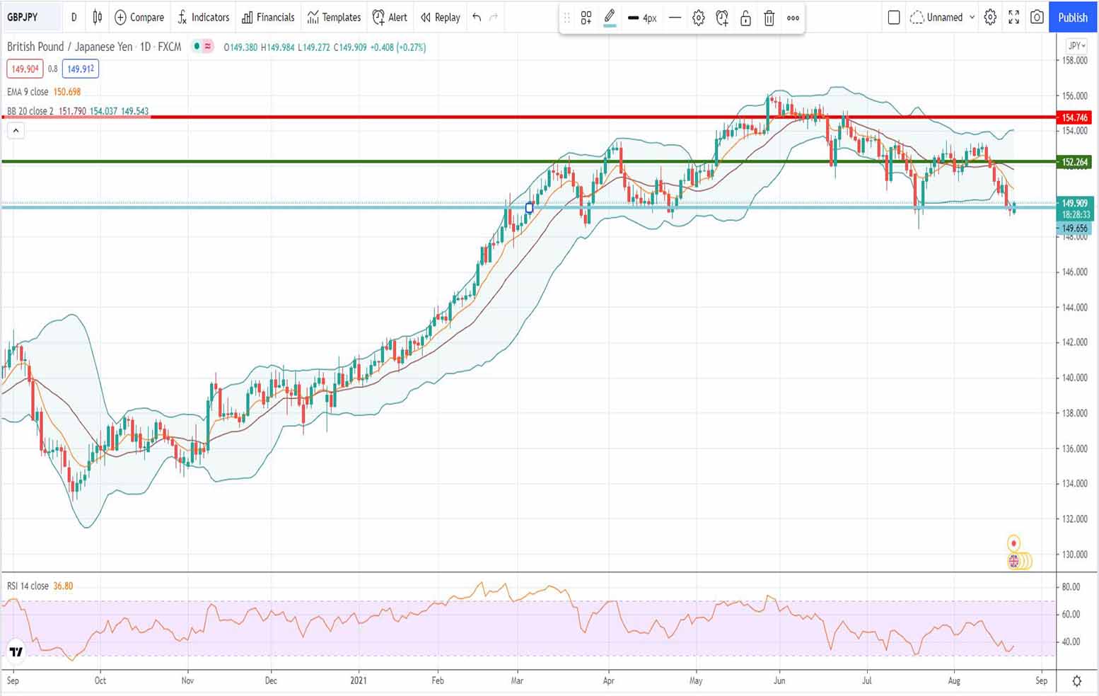Open the drawing settings gear in floating toolbar
This screenshot has height=696, width=1099.
[699, 18]
